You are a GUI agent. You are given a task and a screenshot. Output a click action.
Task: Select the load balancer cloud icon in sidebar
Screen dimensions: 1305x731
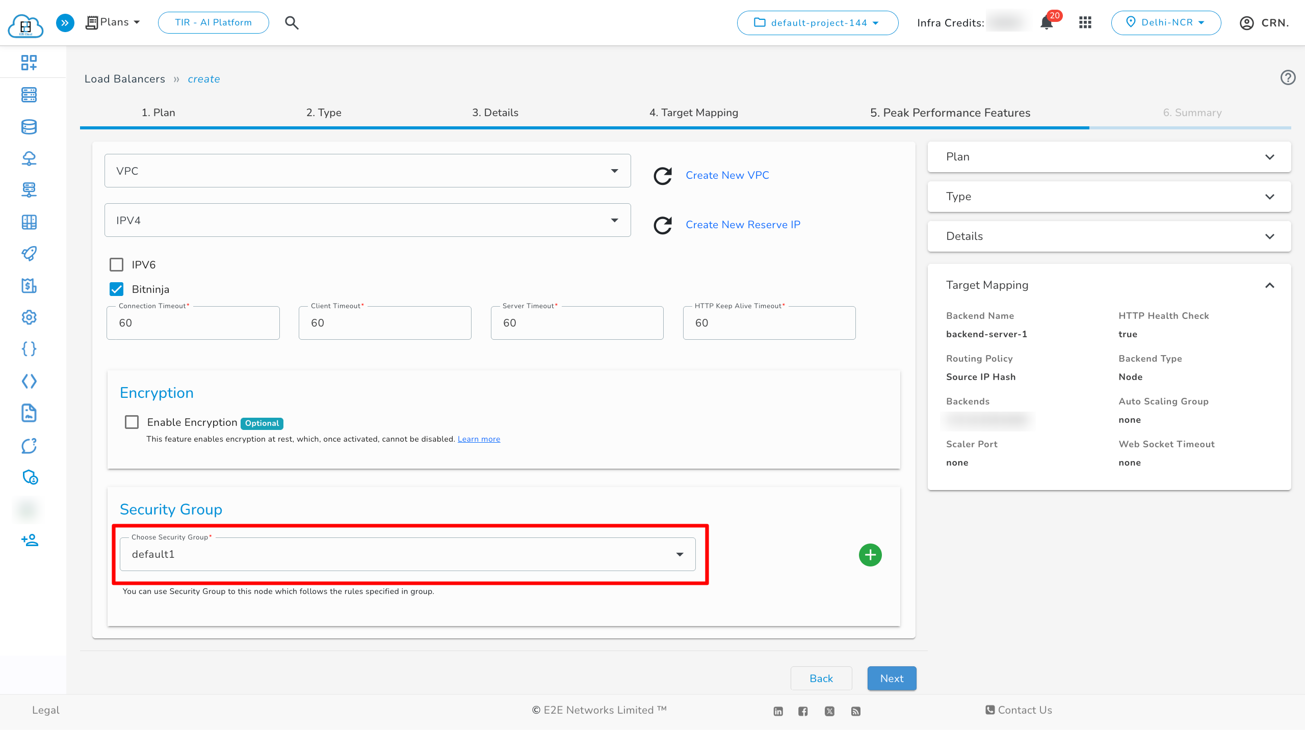click(x=29, y=158)
